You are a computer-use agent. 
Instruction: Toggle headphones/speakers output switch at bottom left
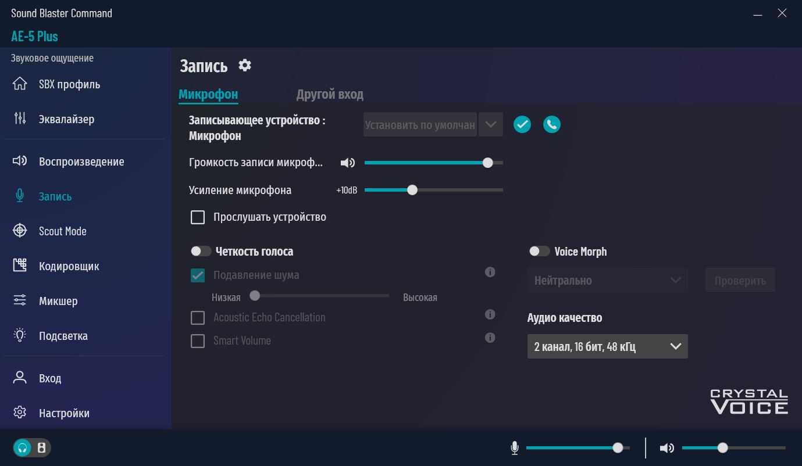point(32,448)
